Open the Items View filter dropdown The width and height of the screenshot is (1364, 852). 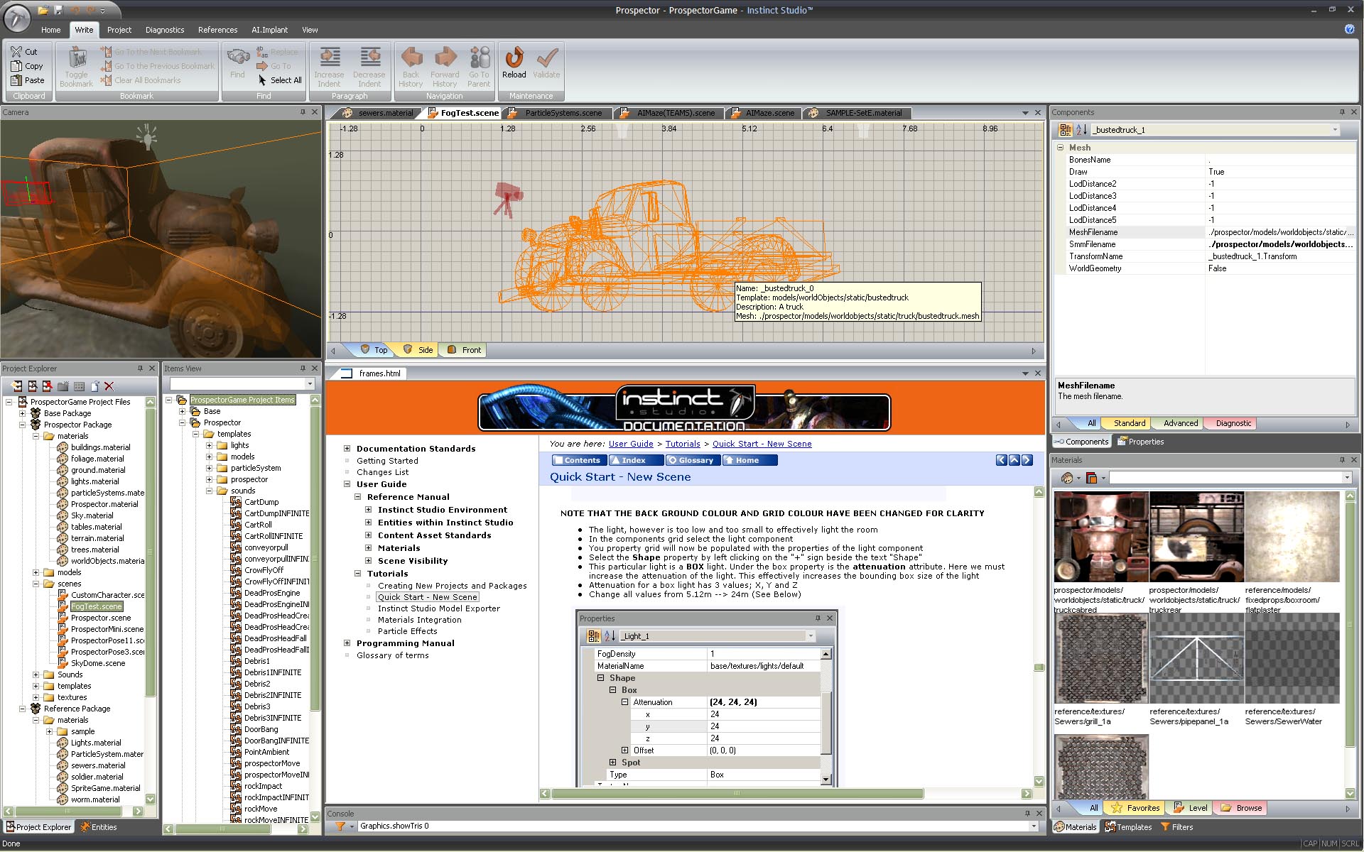coord(310,384)
